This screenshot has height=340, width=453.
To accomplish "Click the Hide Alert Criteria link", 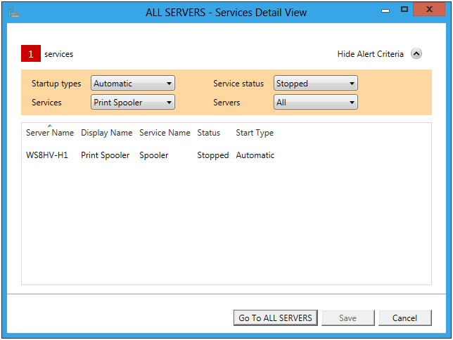I will pyautogui.click(x=371, y=54).
